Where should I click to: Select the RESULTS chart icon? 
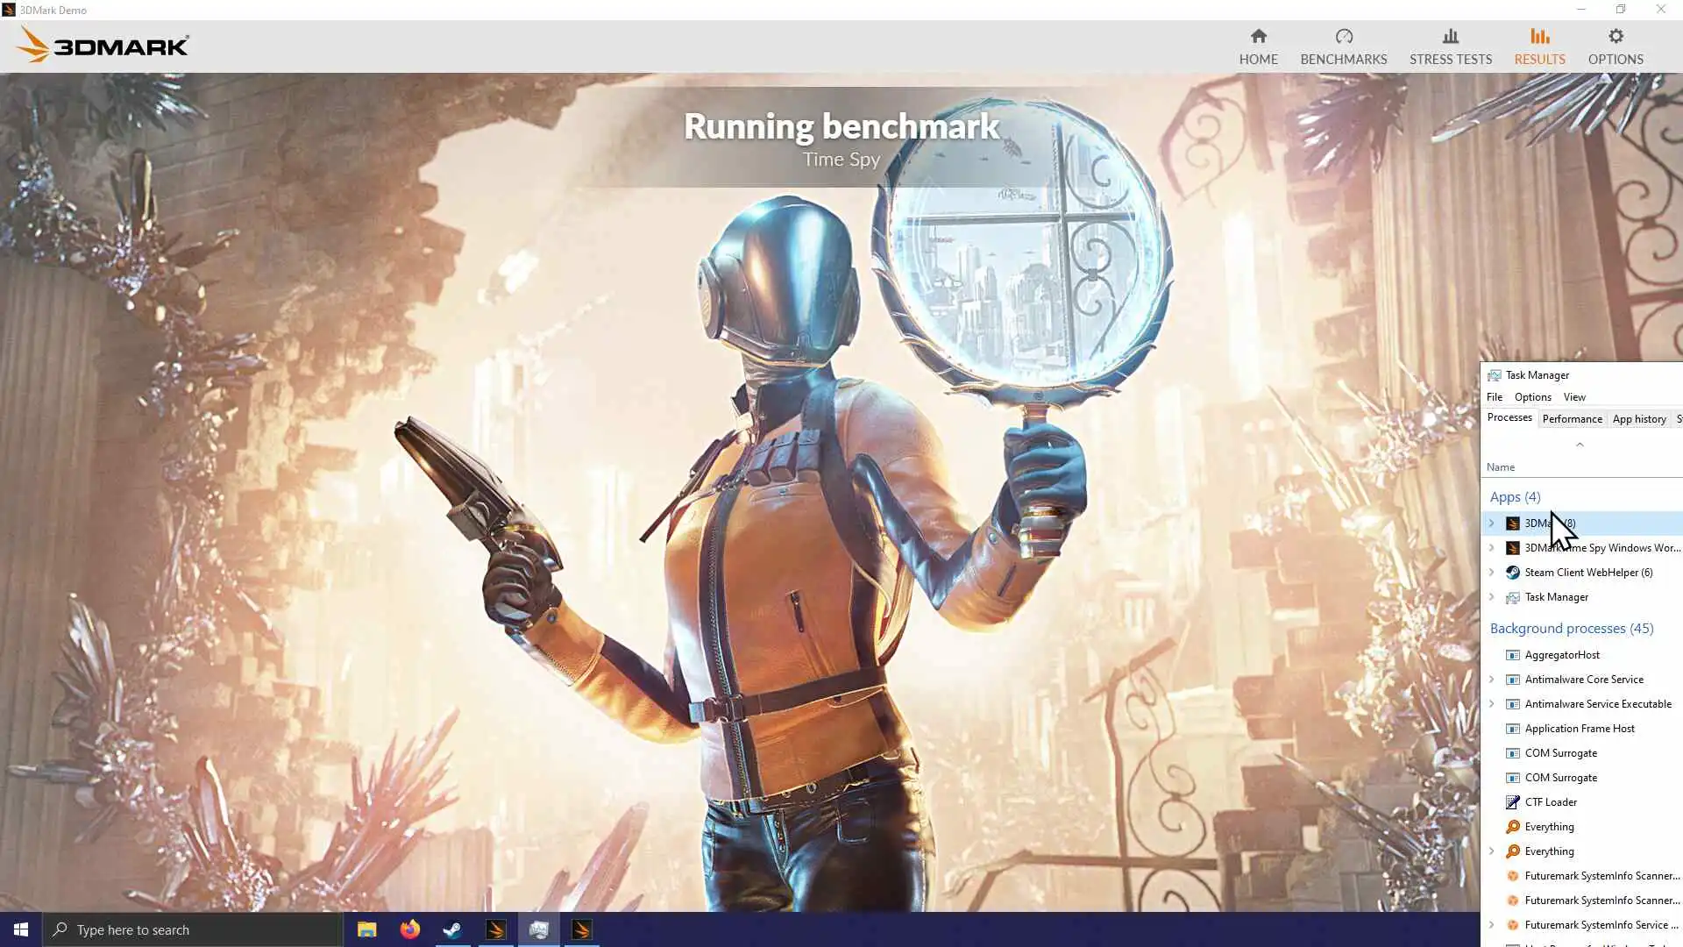[1539, 37]
